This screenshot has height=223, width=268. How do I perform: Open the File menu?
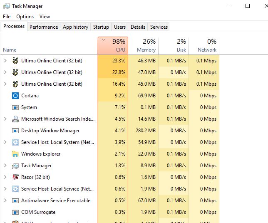7,17
